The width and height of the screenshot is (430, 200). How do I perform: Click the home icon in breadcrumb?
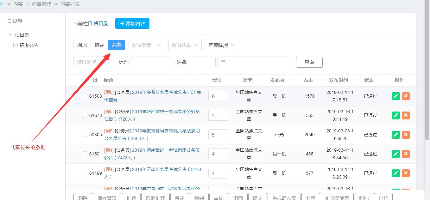[x=2, y=4]
